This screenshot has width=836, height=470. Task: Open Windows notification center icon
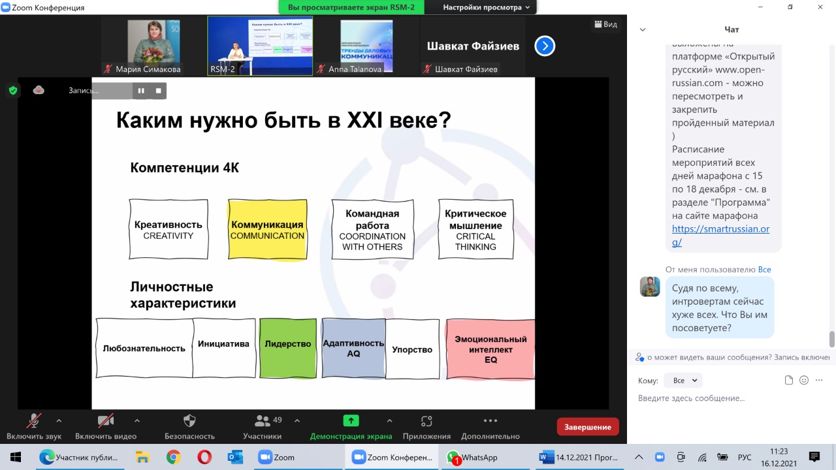click(814, 457)
